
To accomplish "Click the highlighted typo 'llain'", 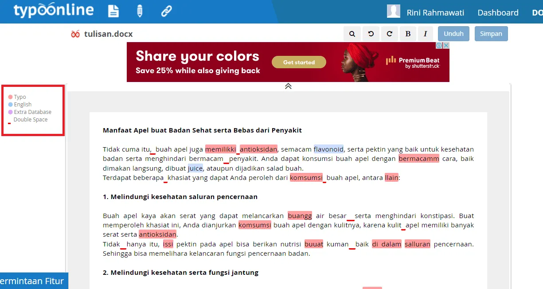I will click(391, 178).
